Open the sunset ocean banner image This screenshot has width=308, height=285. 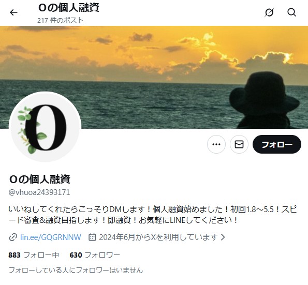click(x=154, y=78)
